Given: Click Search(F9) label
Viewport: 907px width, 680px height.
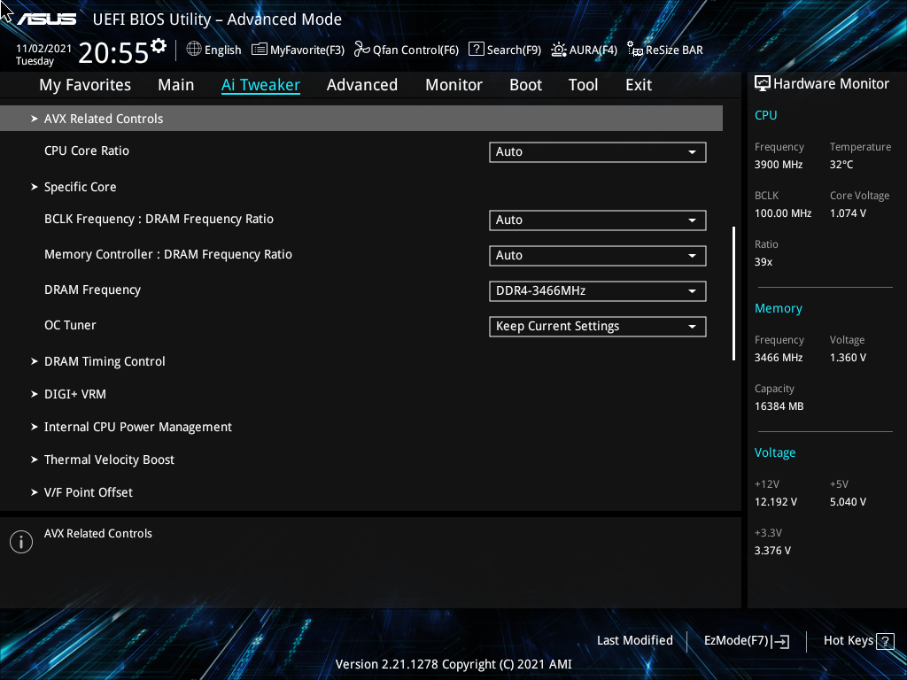Looking at the screenshot, I should tap(514, 50).
